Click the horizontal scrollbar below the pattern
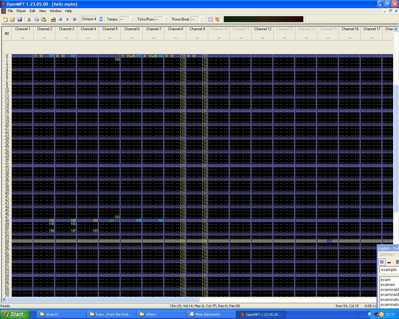 point(103,300)
